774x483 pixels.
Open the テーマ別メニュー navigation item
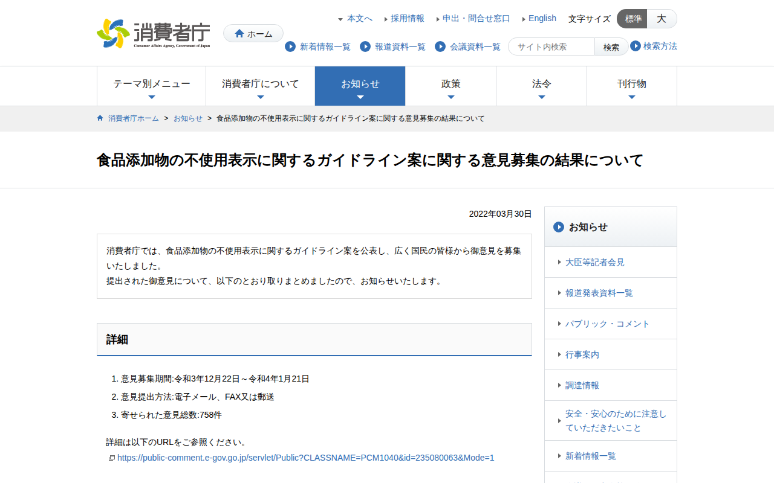(151, 85)
